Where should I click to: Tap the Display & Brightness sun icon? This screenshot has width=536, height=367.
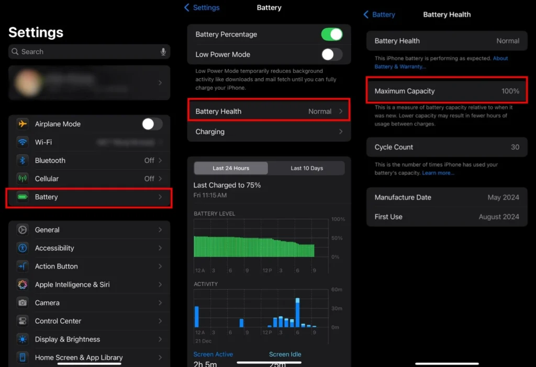click(x=23, y=339)
